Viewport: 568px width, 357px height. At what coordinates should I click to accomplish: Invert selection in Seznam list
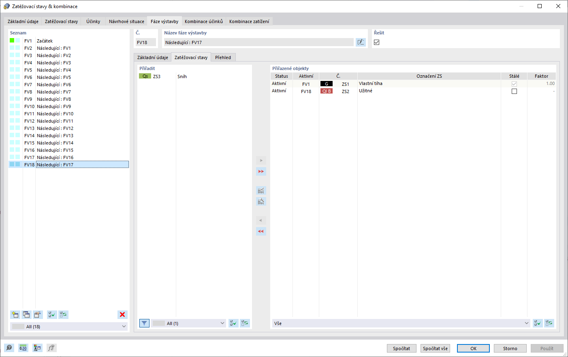tap(63, 314)
